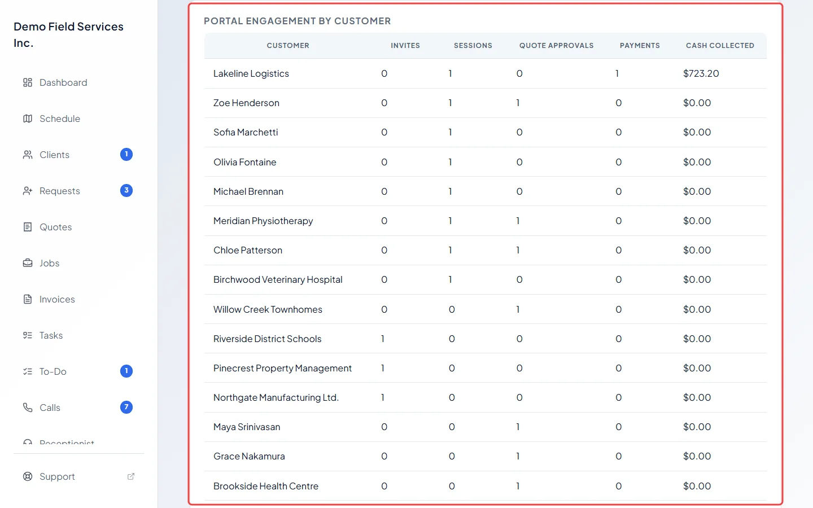This screenshot has width=813, height=508.
Task: Sort by the Cash Collected column header
Action: [x=720, y=46]
